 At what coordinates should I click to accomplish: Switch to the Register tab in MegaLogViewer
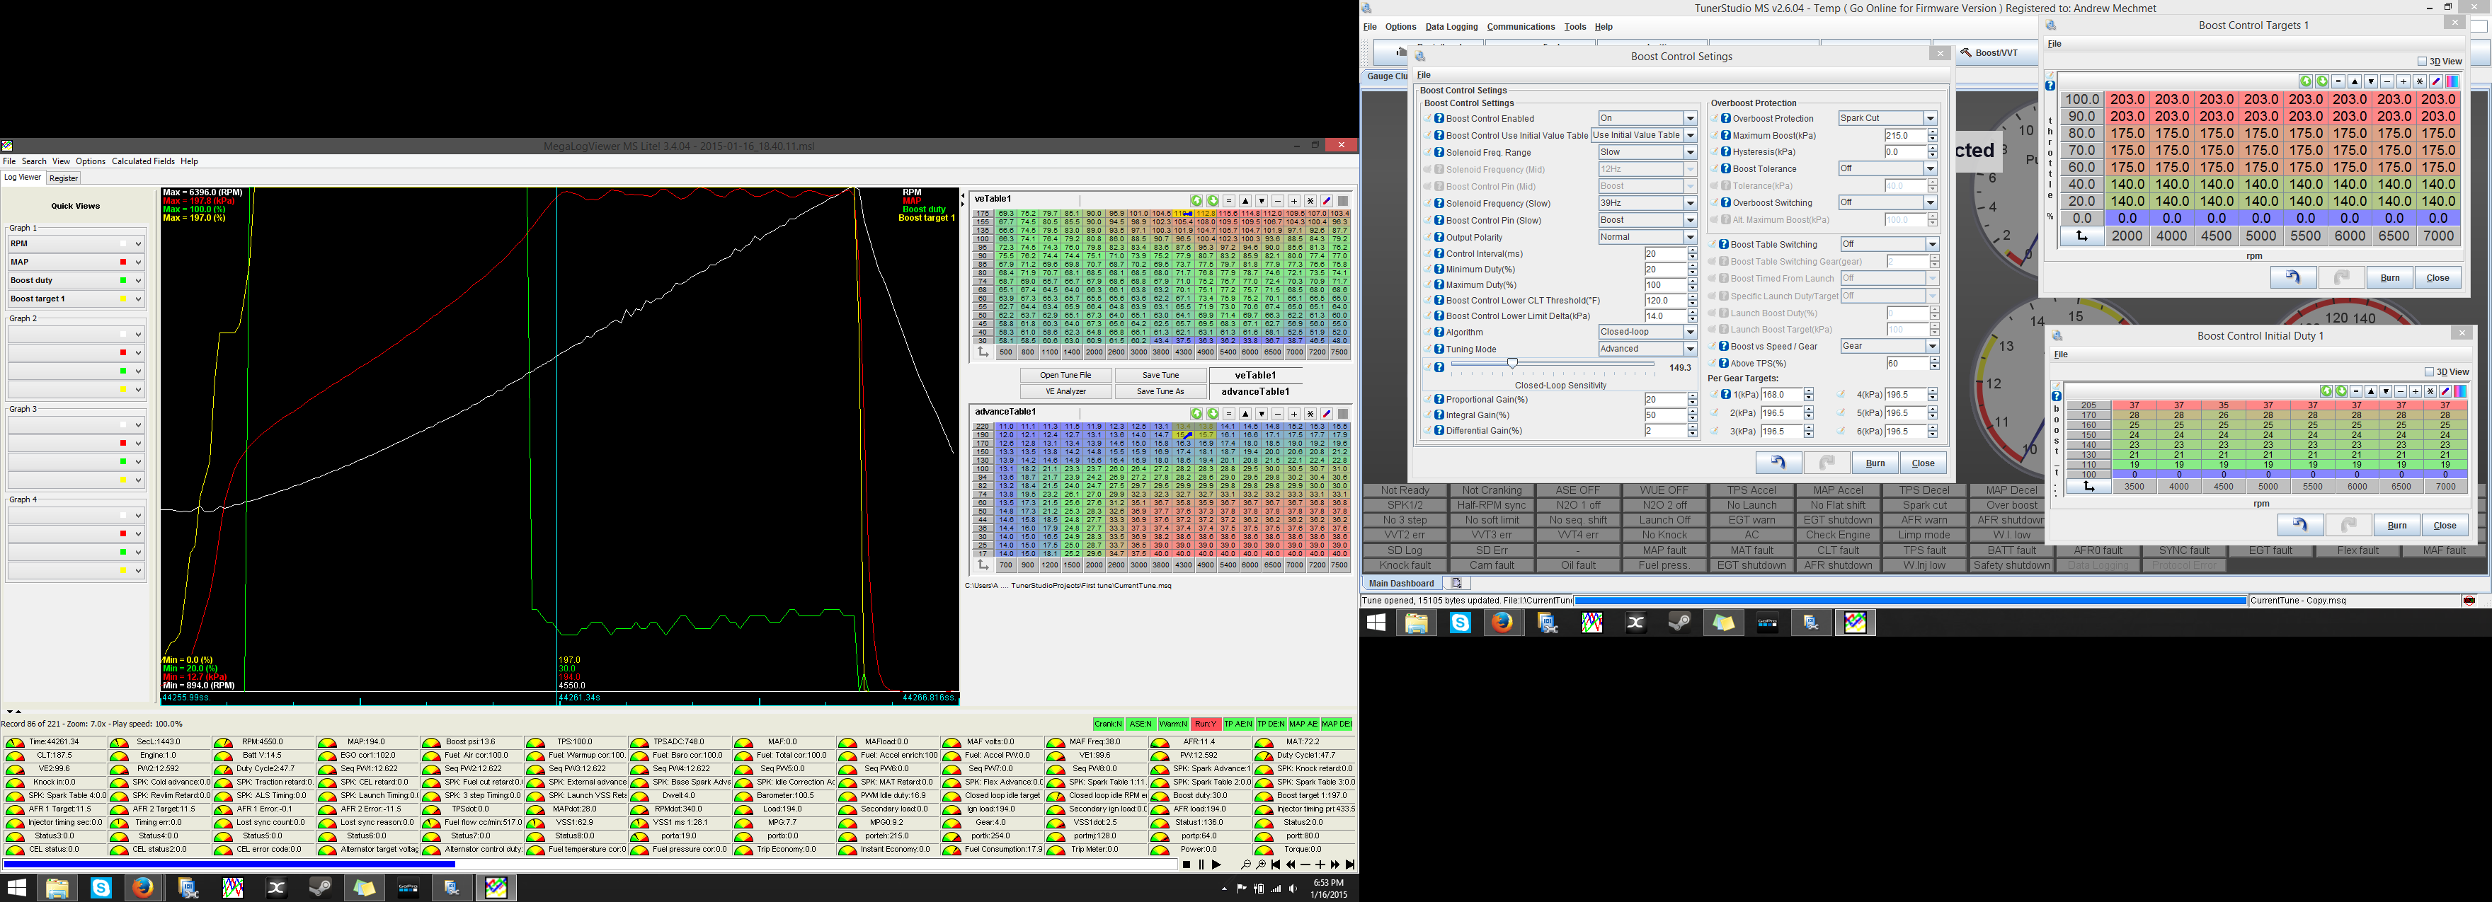[x=63, y=177]
